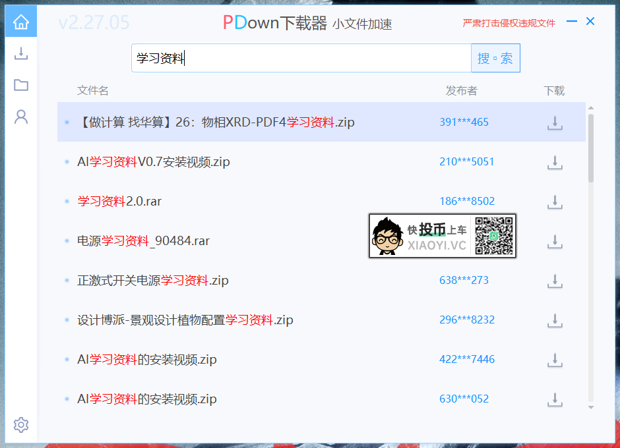
Task: Click scrollbar up arrow in results list
Action: click(591, 108)
